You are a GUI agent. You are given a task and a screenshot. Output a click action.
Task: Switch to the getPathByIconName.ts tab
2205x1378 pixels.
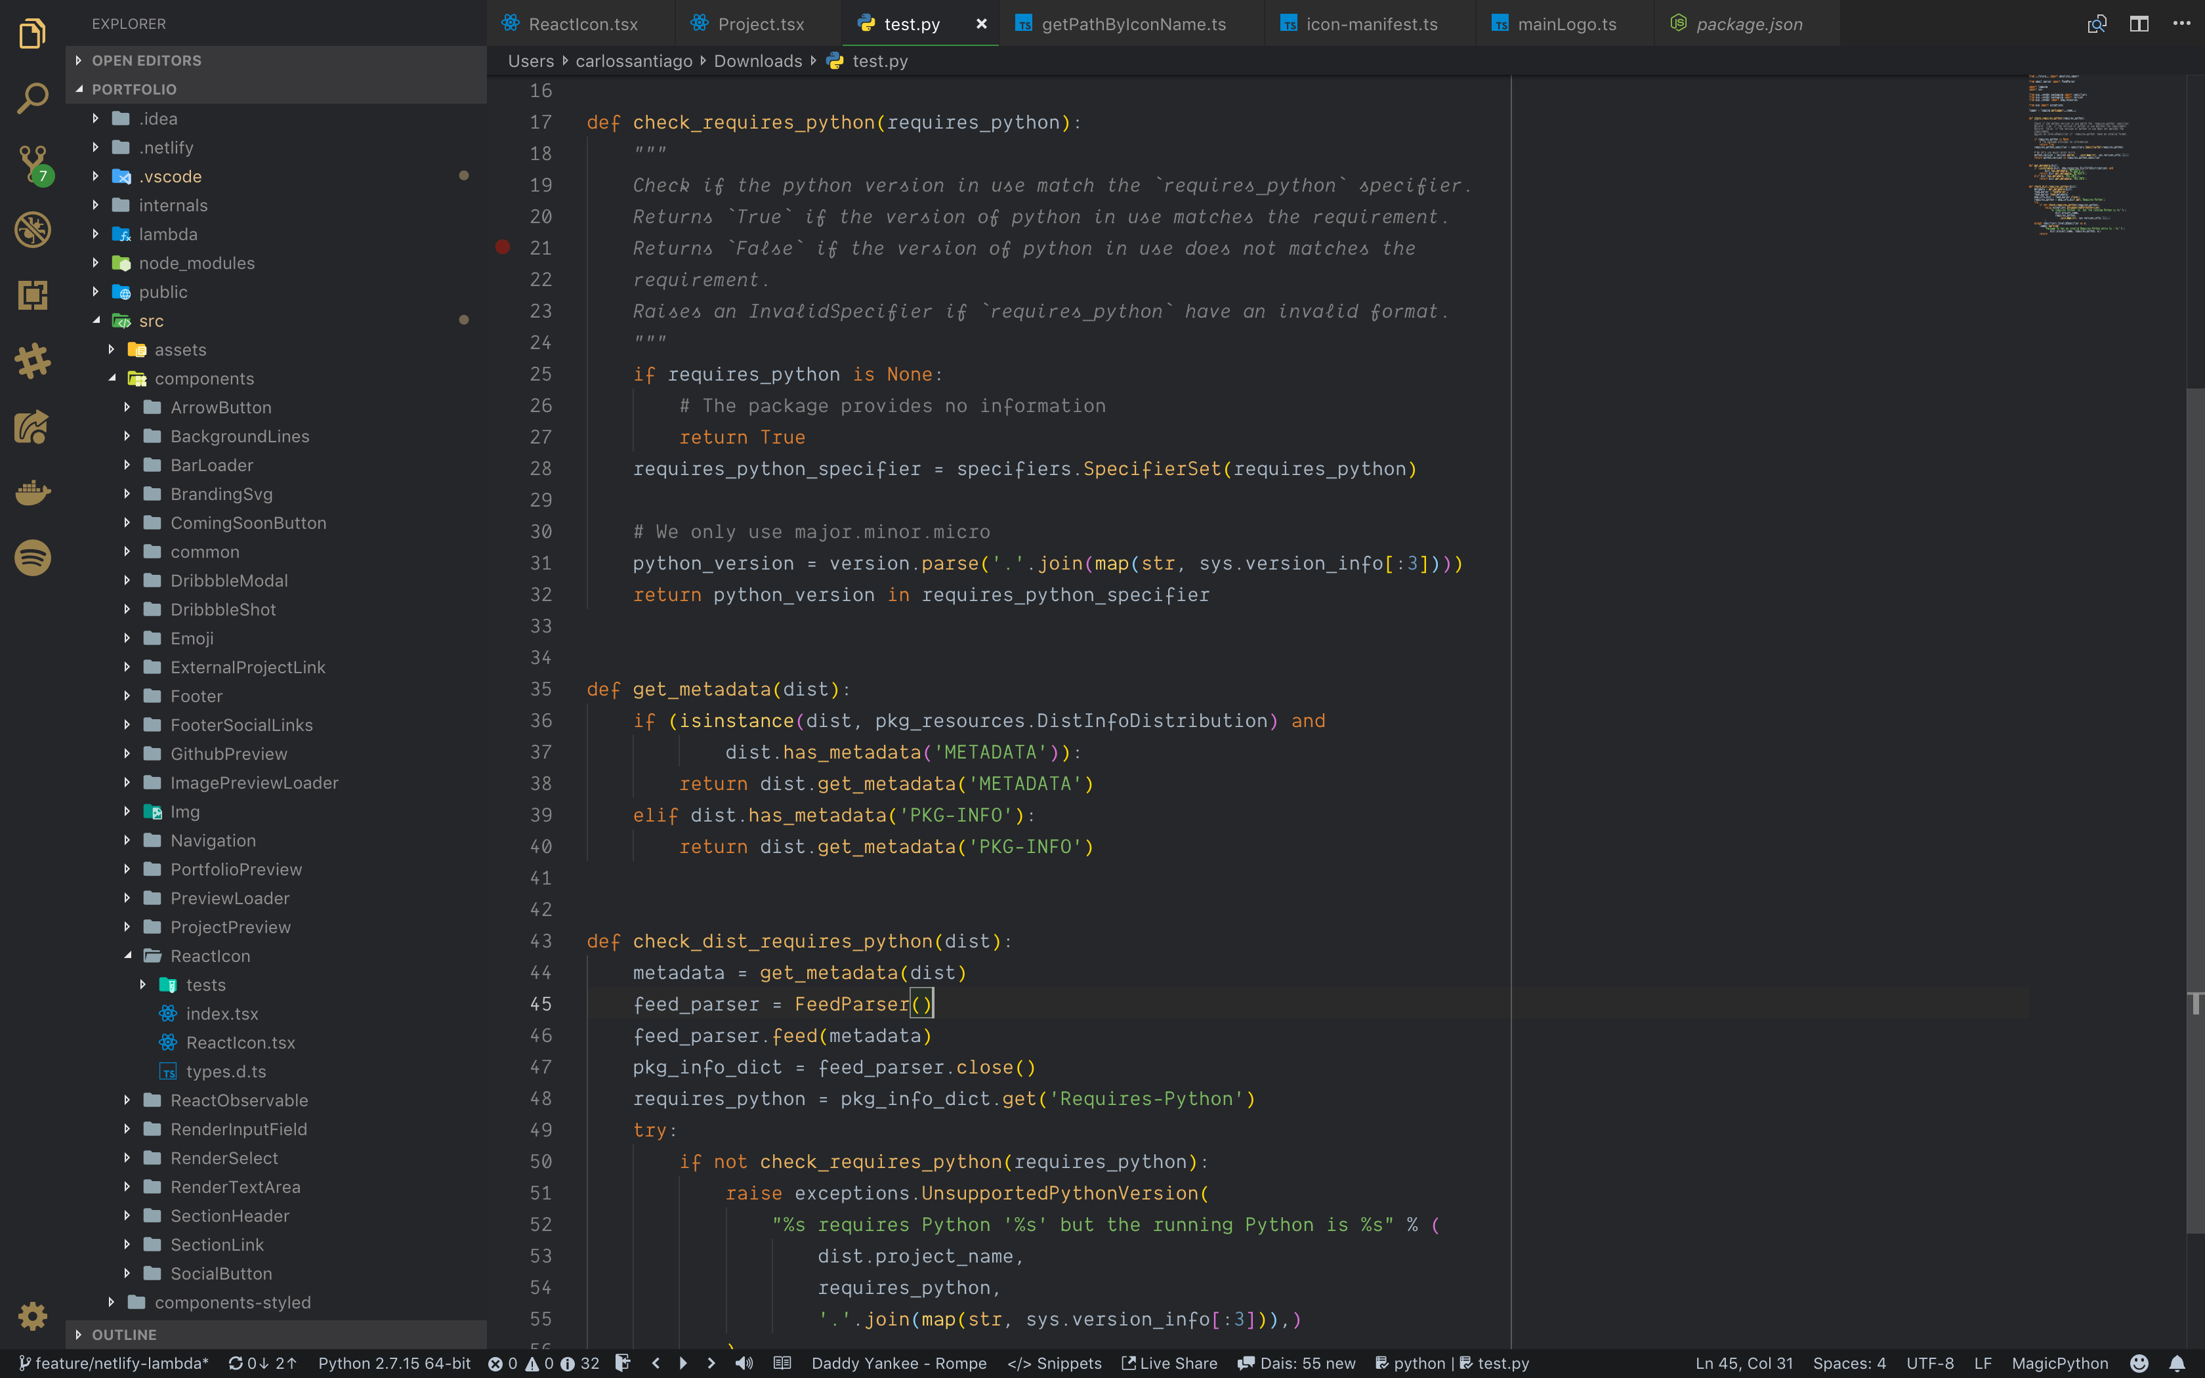tap(1133, 25)
